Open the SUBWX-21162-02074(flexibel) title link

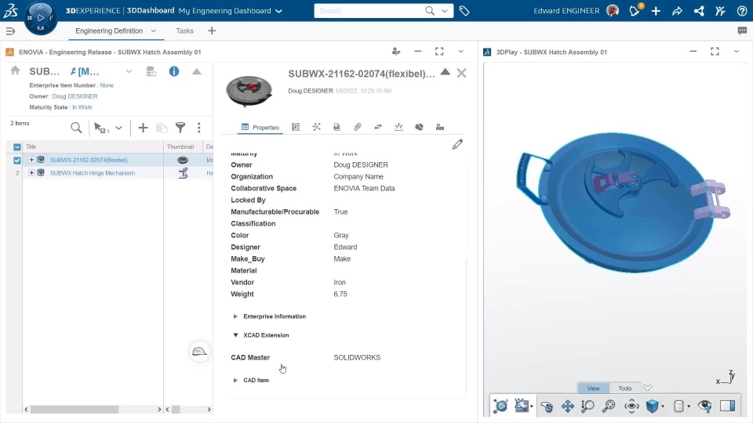(x=89, y=160)
